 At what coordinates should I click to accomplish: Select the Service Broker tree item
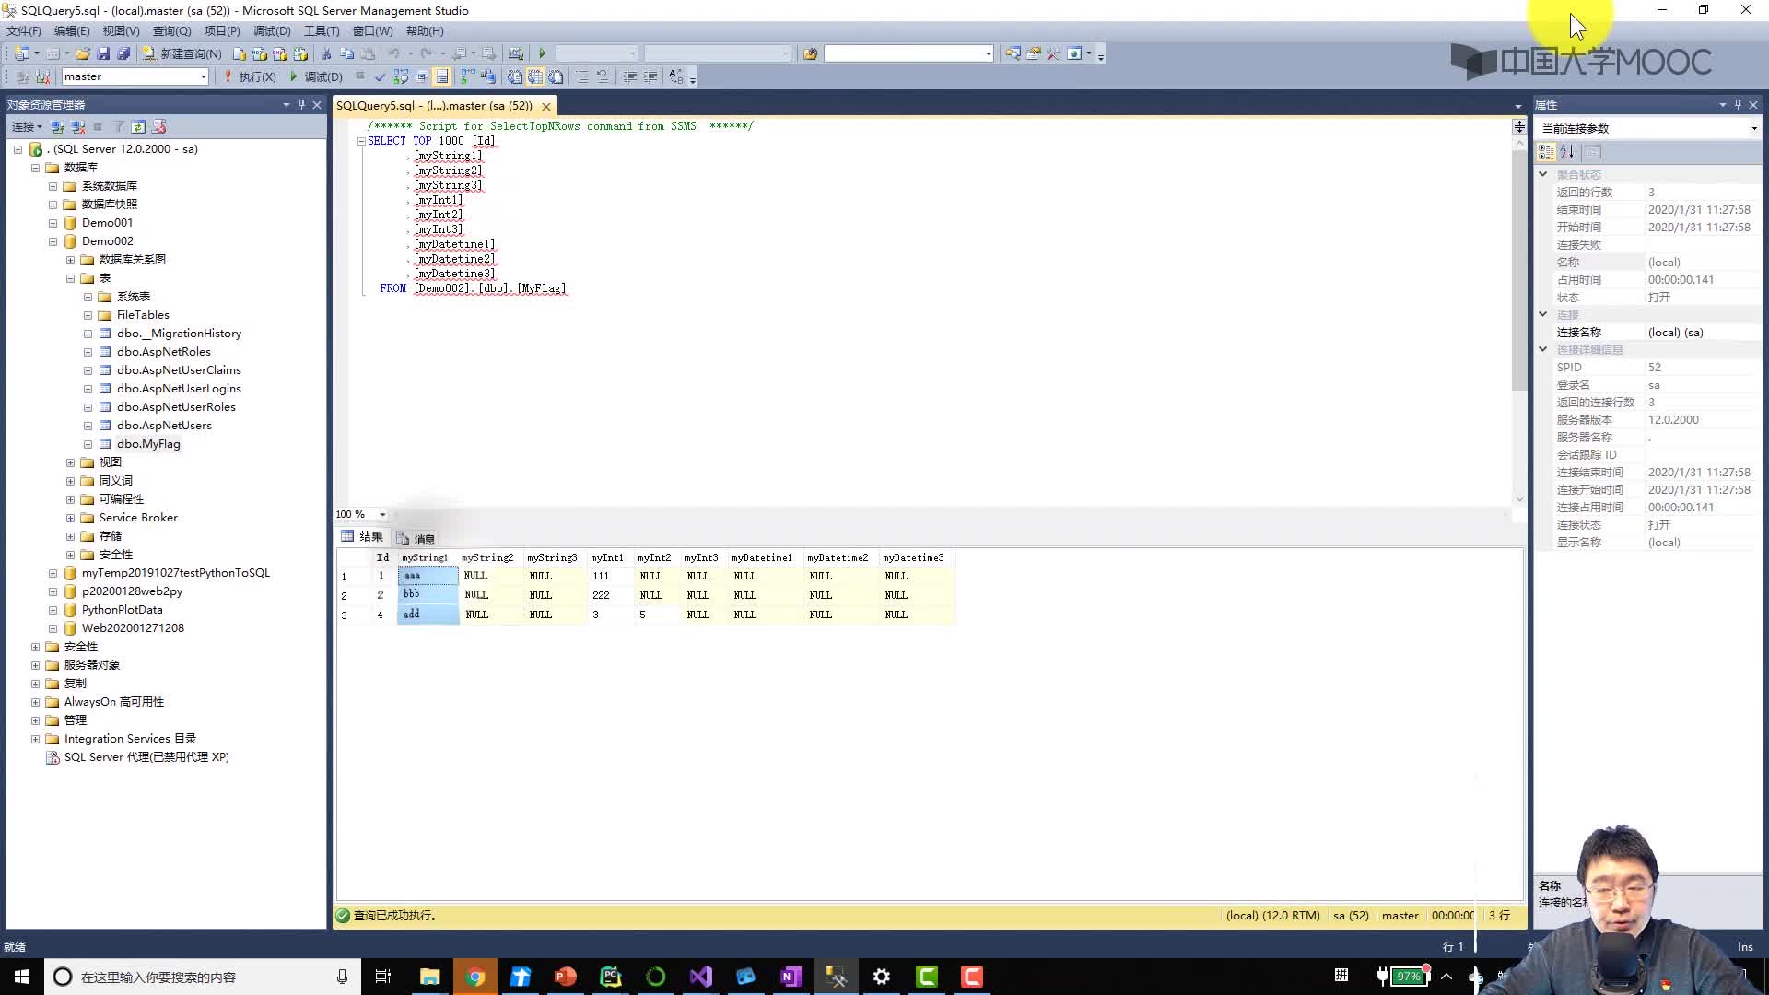pos(138,518)
